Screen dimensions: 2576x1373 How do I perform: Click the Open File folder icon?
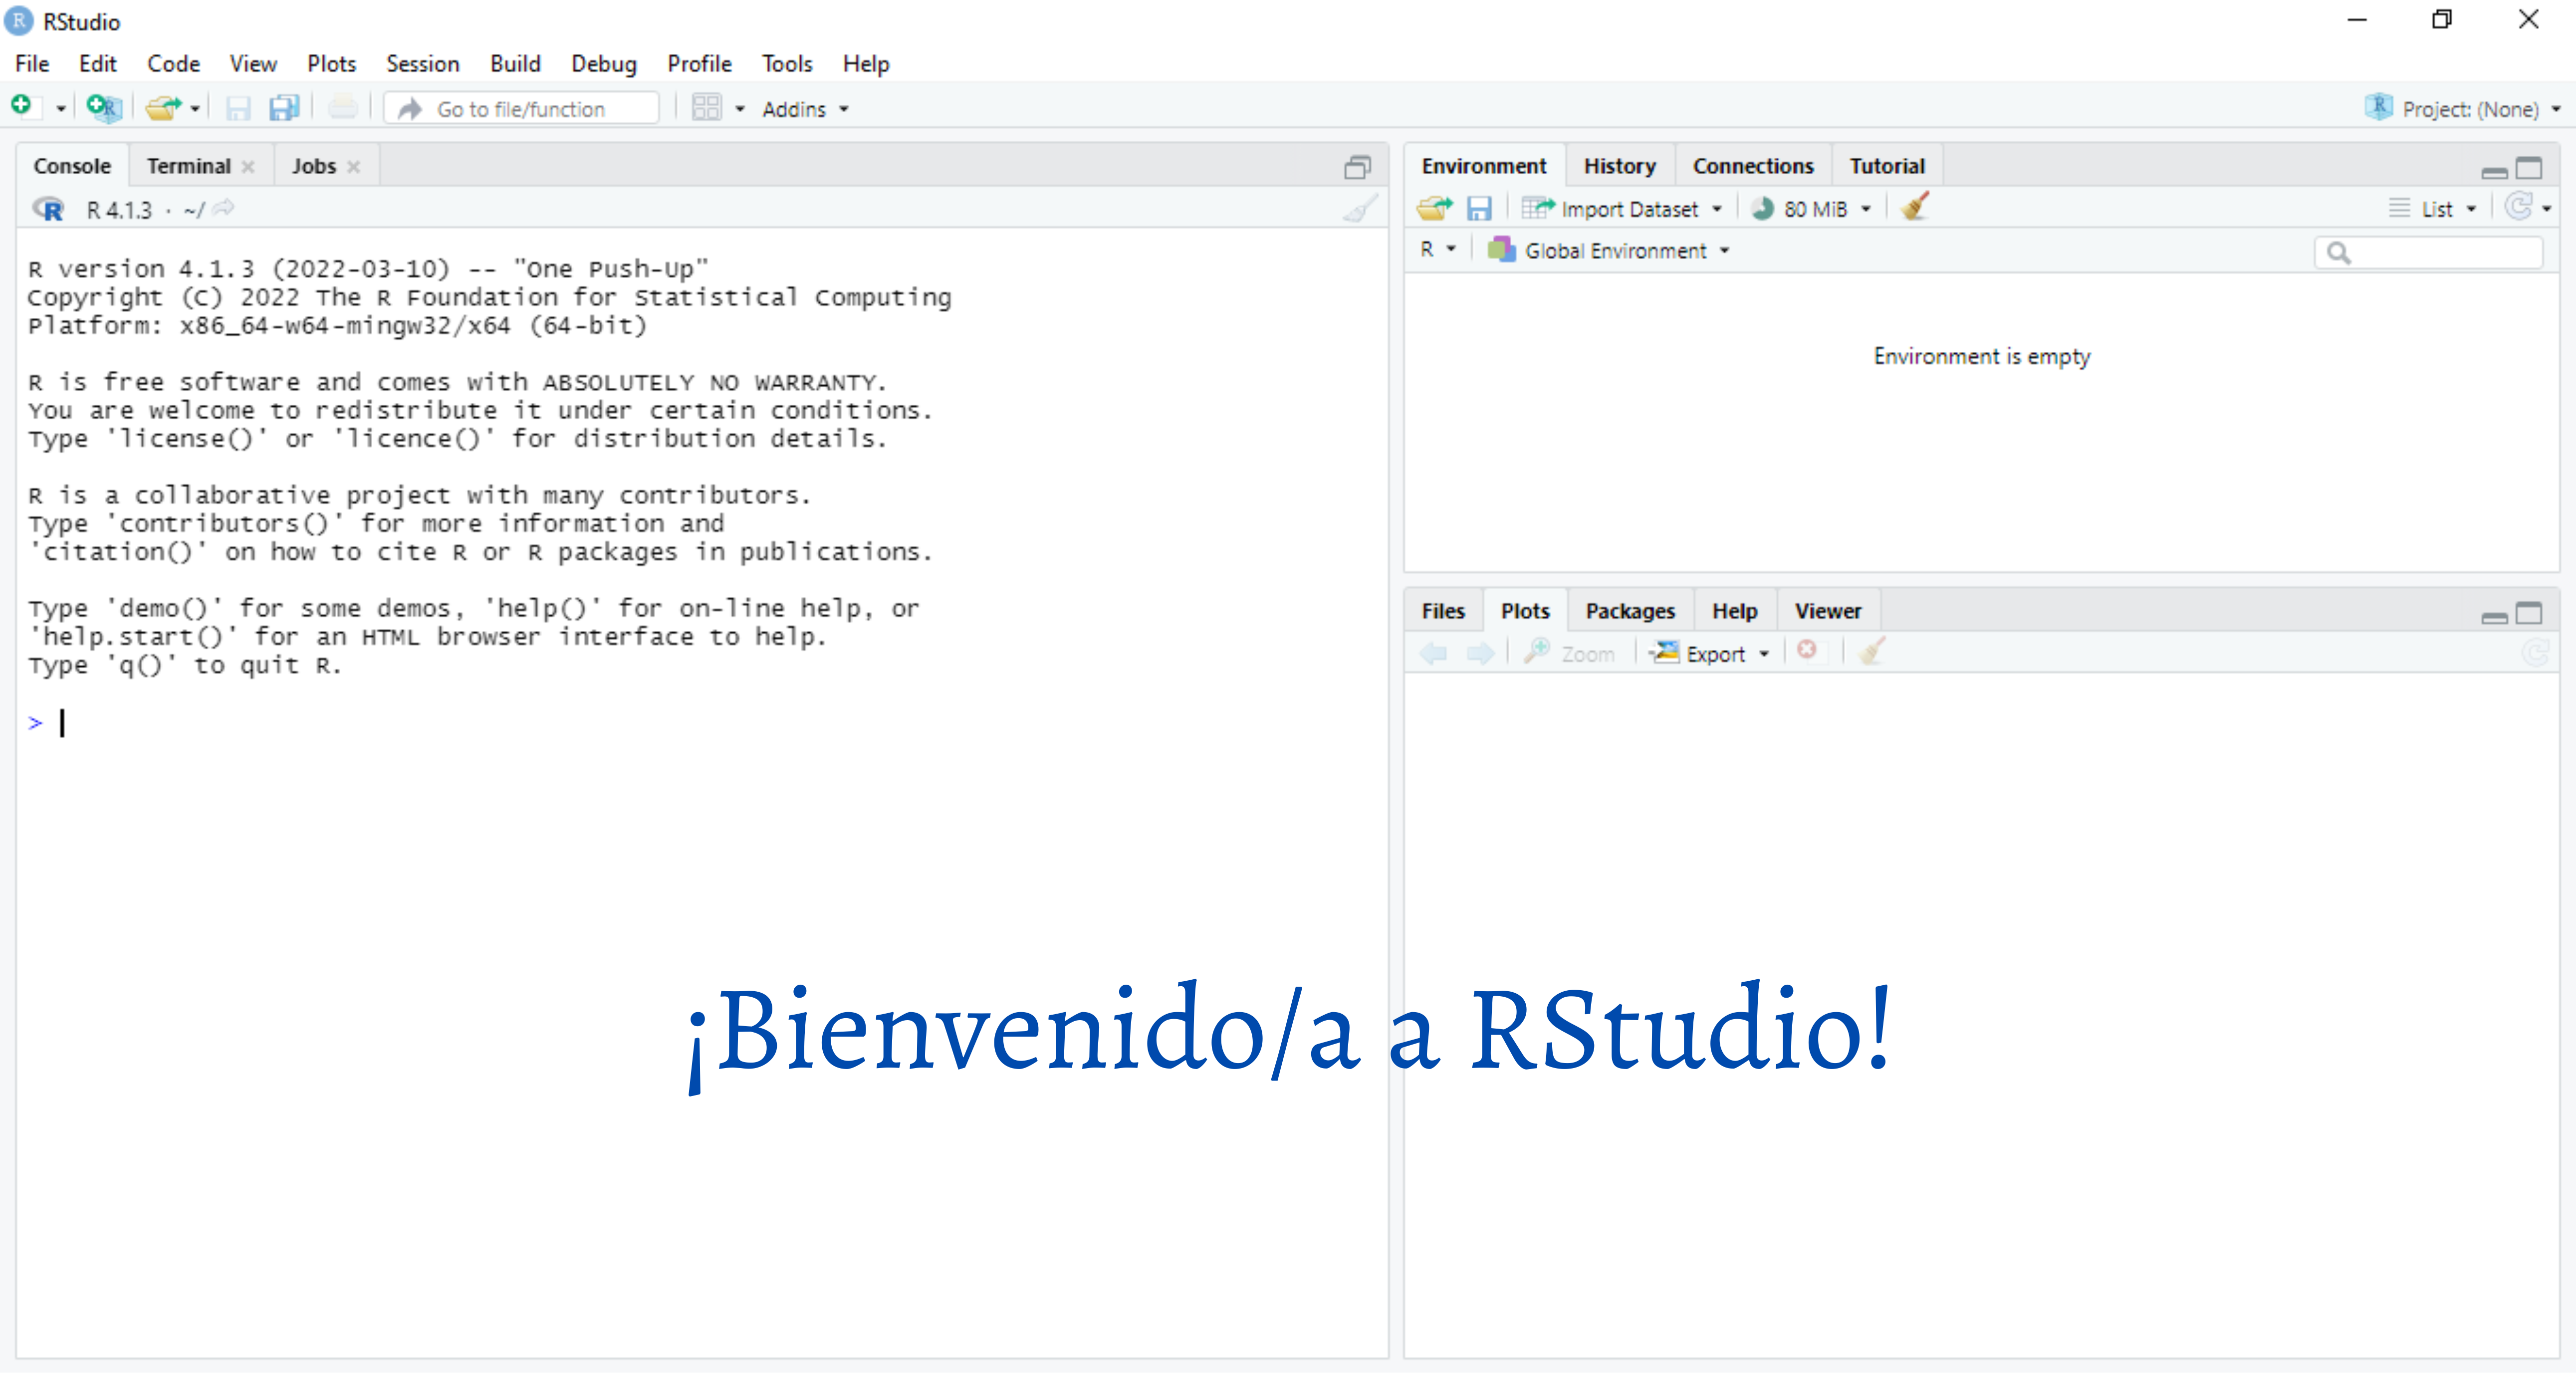tap(162, 107)
